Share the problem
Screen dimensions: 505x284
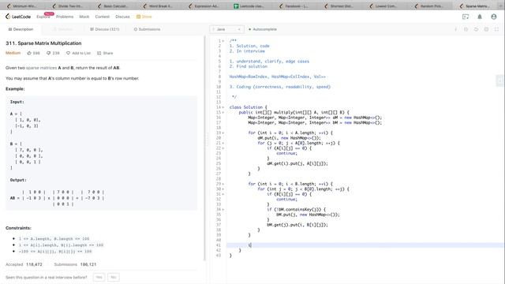tap(105, 53)
